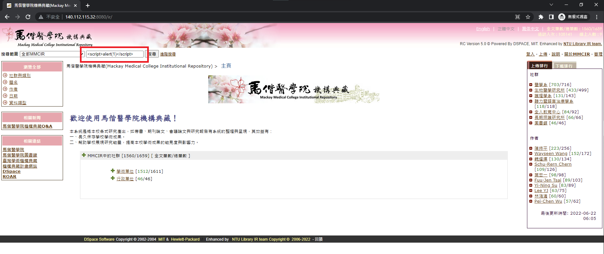Expand the 行政單位 plus icon

coord(113,178)
